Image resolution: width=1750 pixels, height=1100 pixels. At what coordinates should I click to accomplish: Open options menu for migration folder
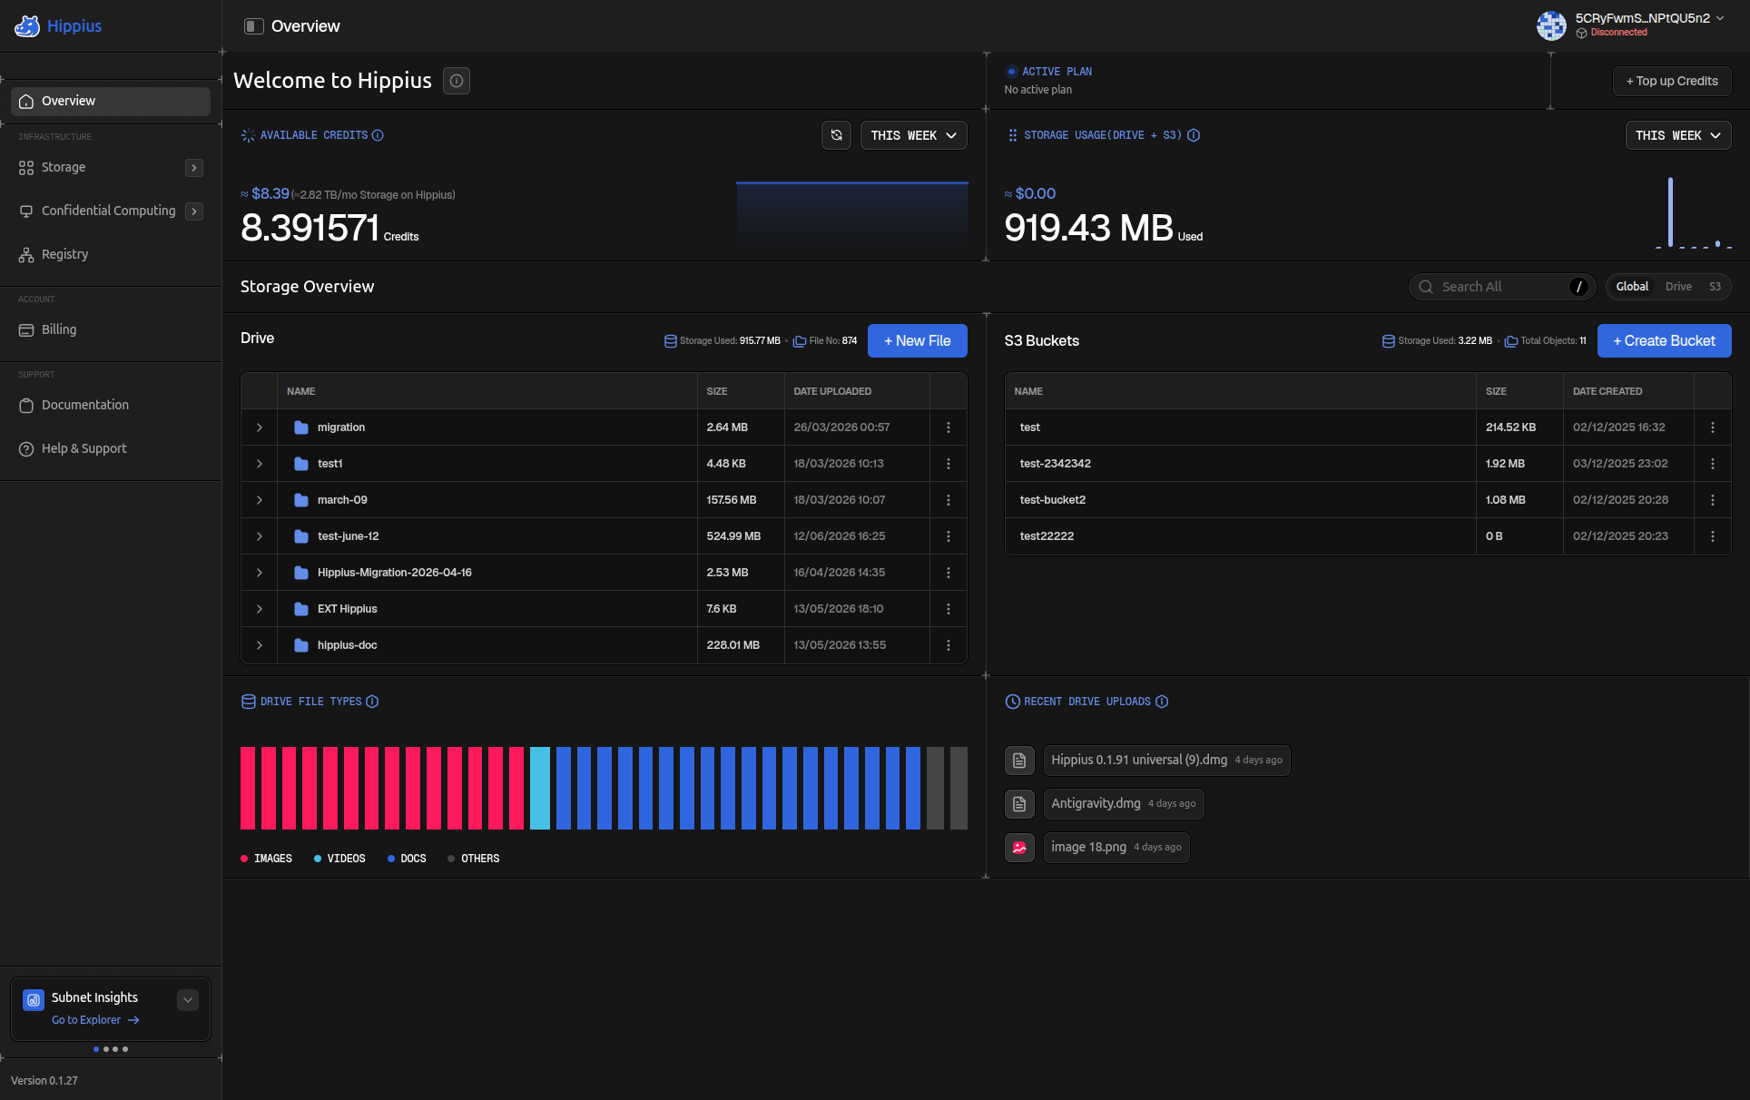pyautogui.click(x=949, y=427)
